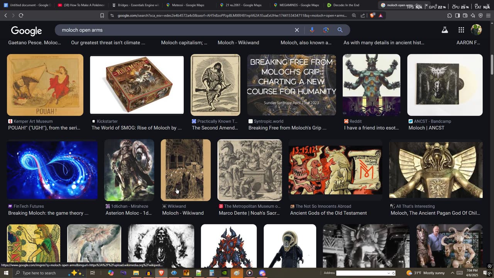Open the Marco Dente engraving thumbnail
The image size is (494, 278).
(250, 170)
